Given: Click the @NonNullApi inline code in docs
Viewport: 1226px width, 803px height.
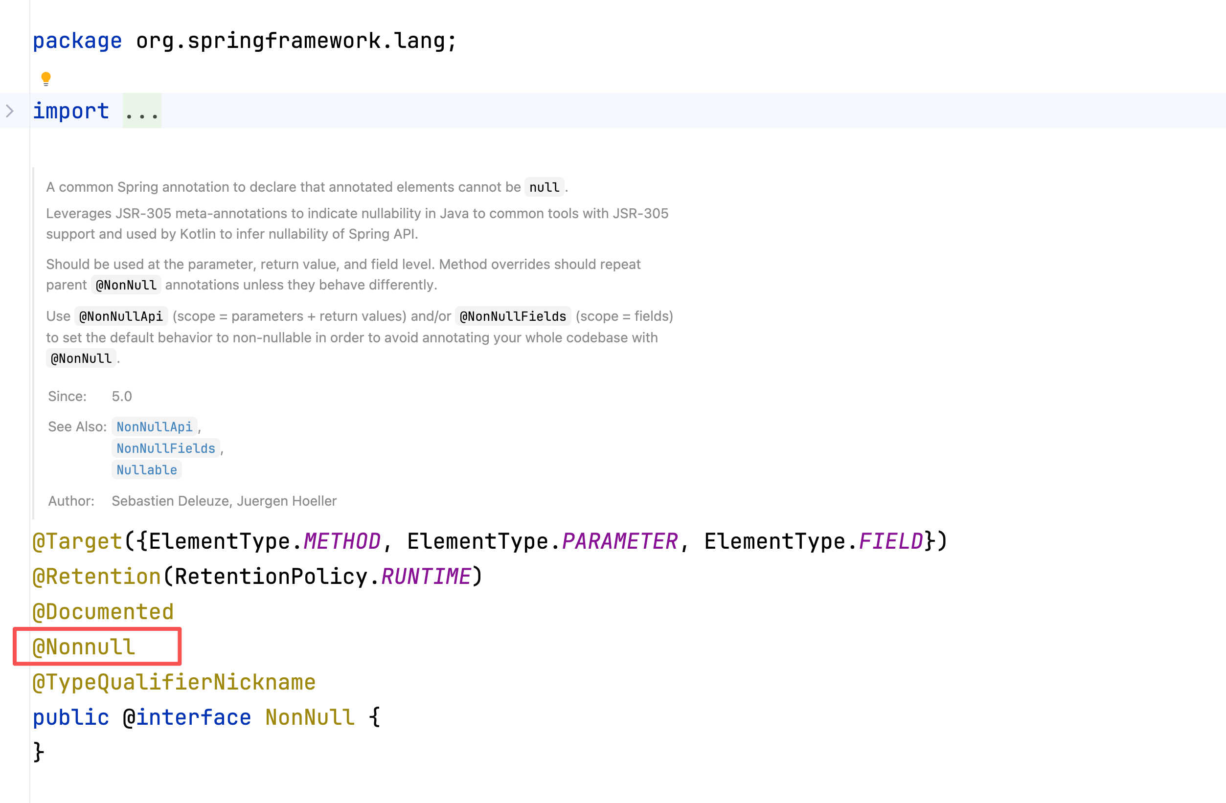Looking at the screenshot, I should [121, 316].
